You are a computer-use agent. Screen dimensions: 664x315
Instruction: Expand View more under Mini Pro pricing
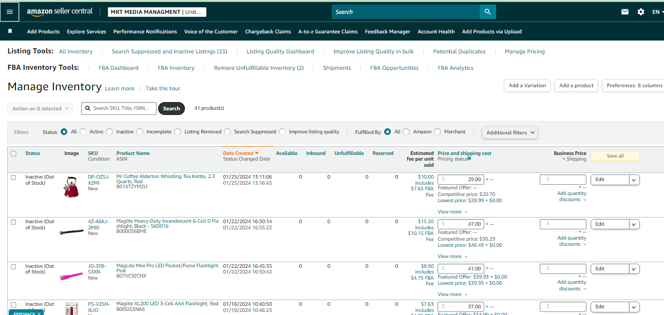click(x=452, y=294)
